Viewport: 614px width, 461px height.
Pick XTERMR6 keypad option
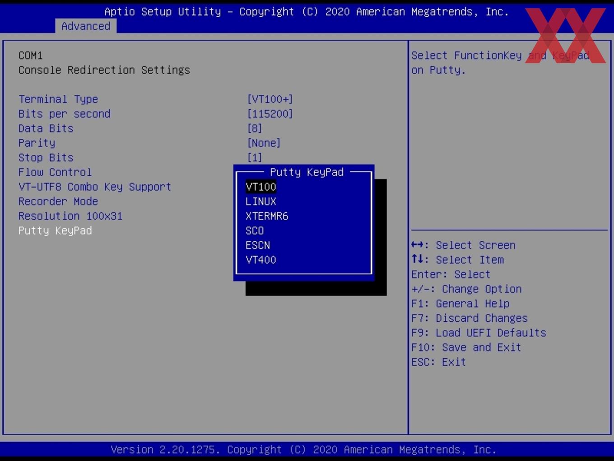[x=267, y=216]
